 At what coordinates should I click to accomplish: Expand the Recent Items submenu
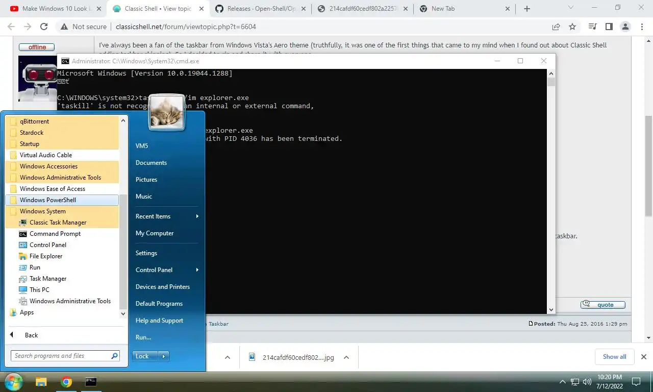(197, 216)
